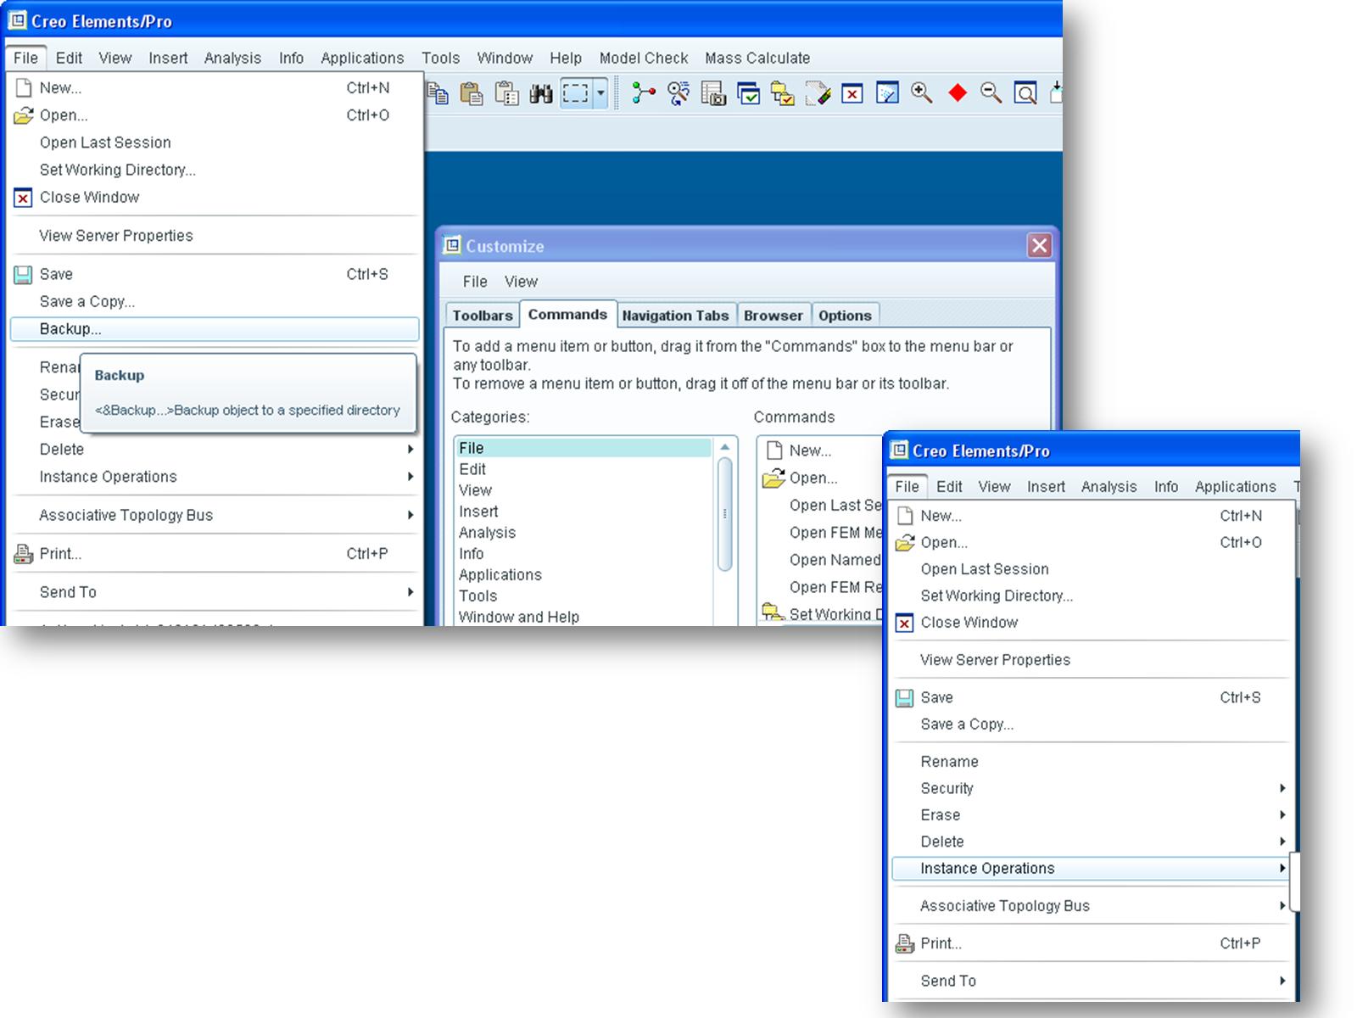Select the dashed rectangle selection tool
This screenshot has height=1018, width=1357.
point(576,92)
